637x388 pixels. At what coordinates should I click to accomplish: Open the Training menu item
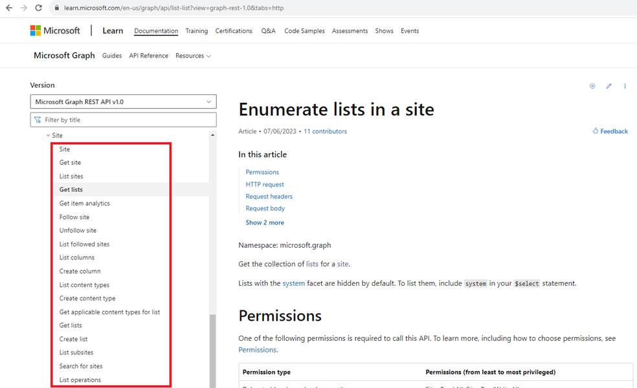point(197,31)
